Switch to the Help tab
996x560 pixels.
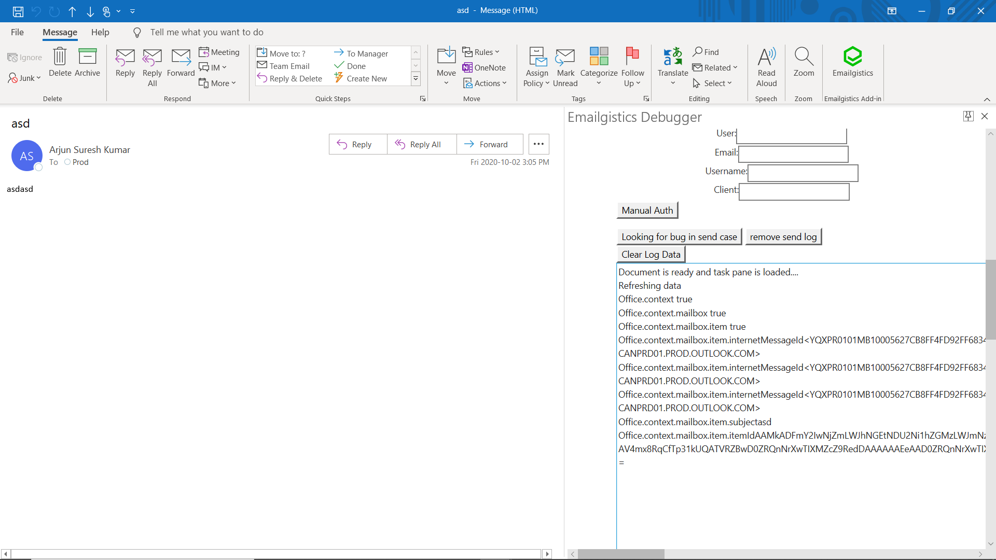pyautogui.click(x=100, y=32)
